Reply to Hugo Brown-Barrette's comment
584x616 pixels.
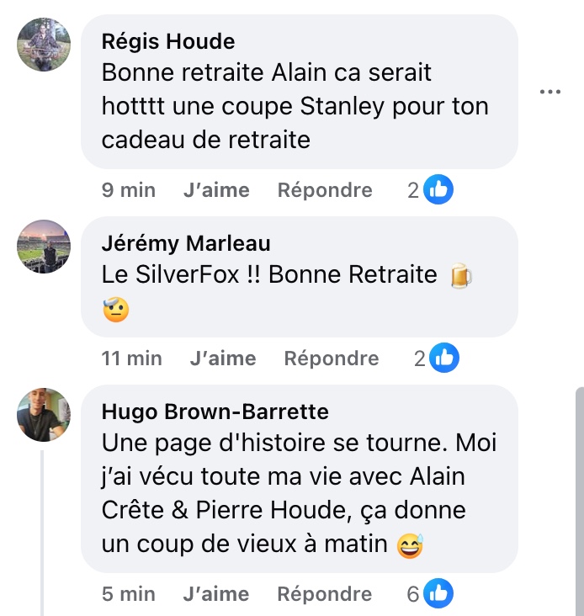coord(325,594)
